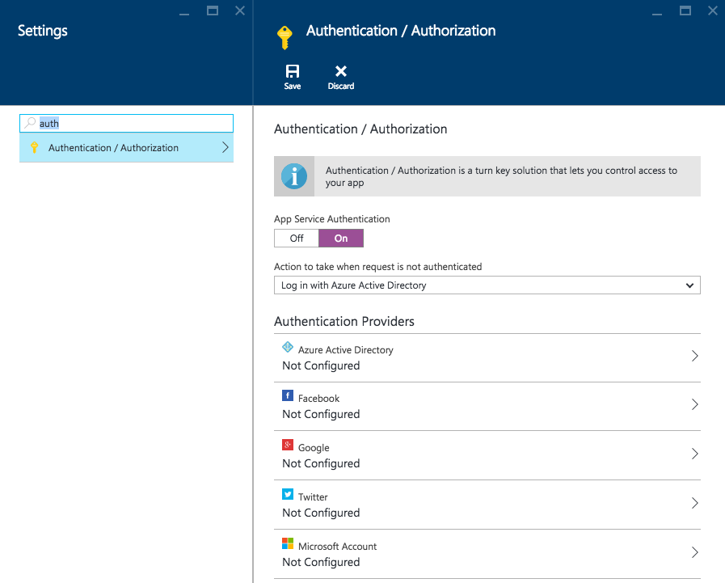
Task: Click 'Not Configured' under Twitter
Action: (x=321, y=513)
